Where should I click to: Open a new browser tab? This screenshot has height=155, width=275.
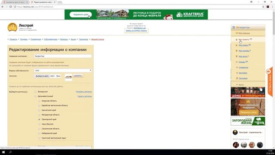60,2
